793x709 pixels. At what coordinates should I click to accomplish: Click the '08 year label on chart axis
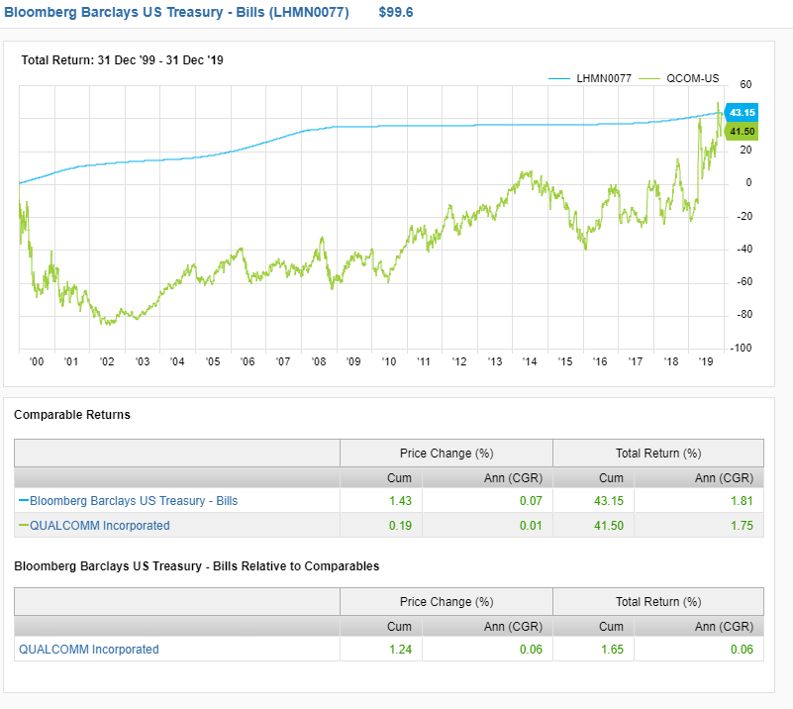tap(319, 361)
